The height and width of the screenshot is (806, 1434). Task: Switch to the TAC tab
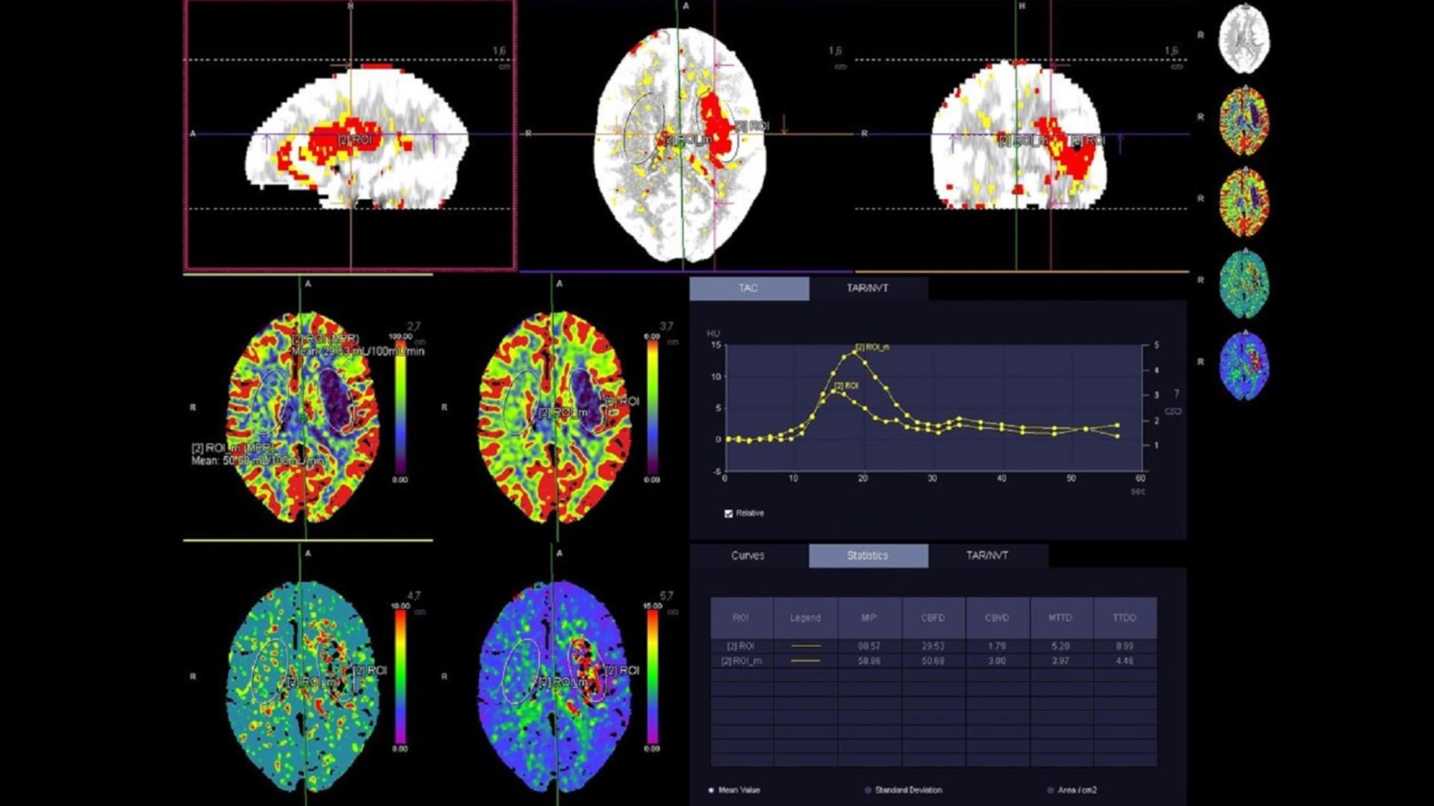tap(748, 288)
